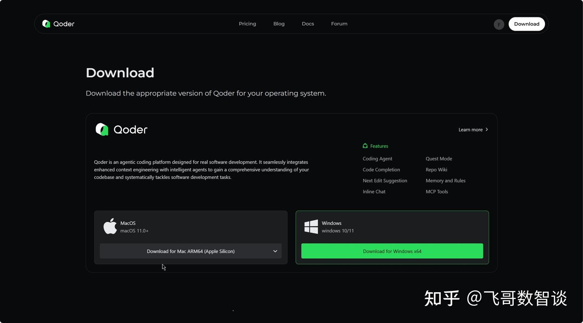Image resolution: width=583 pixels, height=323 pixels.
Task: Navigate to the Forum section
Action: 339,23
